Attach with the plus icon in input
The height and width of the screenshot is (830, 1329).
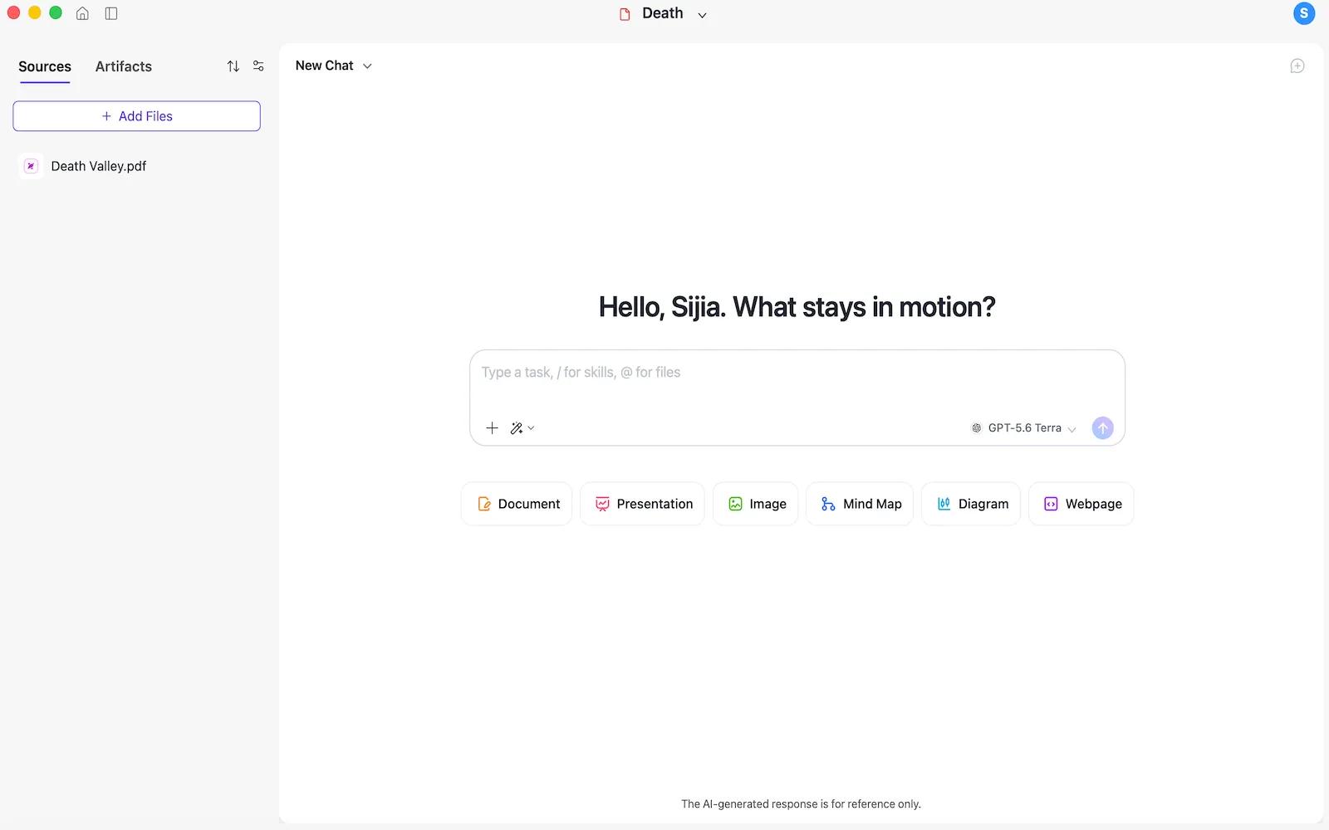pos(492,428)
